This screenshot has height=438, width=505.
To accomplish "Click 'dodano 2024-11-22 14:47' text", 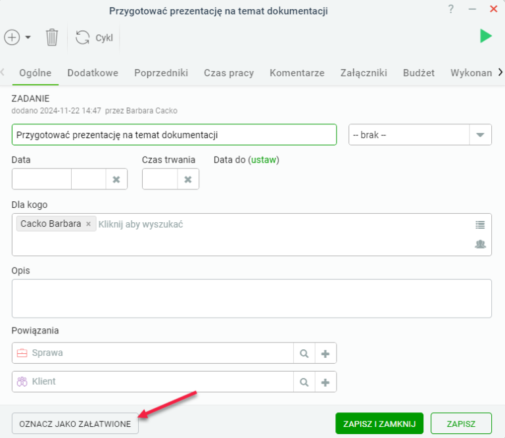I will click(x=57, y=110).
